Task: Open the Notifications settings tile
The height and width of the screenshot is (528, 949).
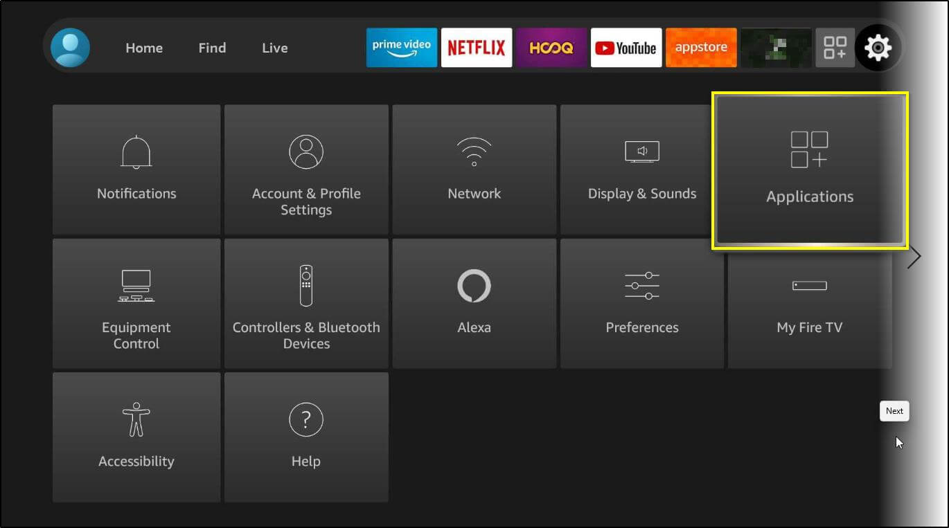Action: tap(136, 169)
